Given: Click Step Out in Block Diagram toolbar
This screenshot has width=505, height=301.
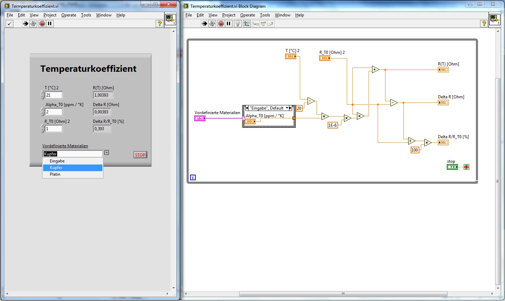Looking at the screenshot, I should (271, 23).
